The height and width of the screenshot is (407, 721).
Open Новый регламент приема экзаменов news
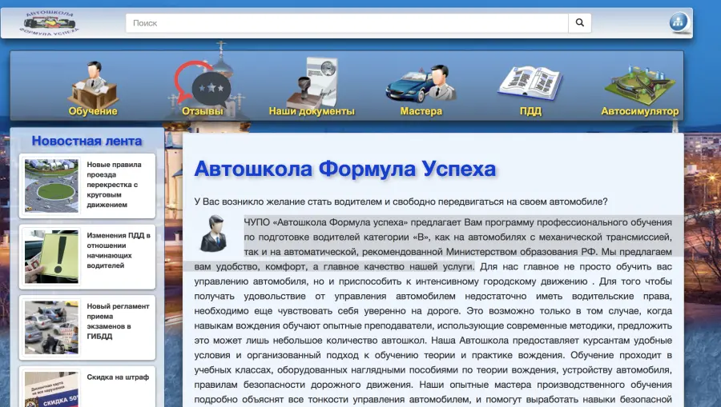pyautogui.click(x=118, y=321)
